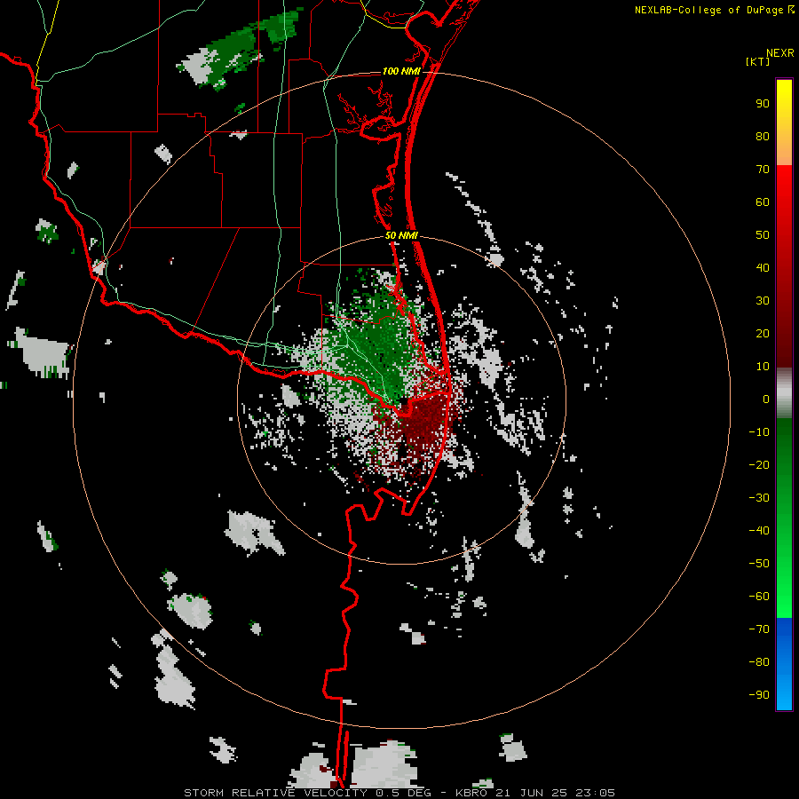Click the -20 knot scale value
Screen dimensions: 799x799
point(759,465)
